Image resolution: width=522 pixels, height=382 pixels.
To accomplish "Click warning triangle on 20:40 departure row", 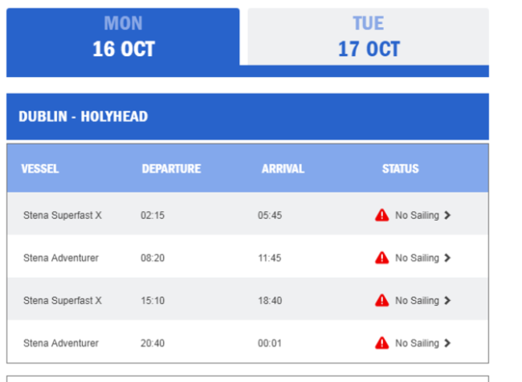I will click(x=382, y=343).
